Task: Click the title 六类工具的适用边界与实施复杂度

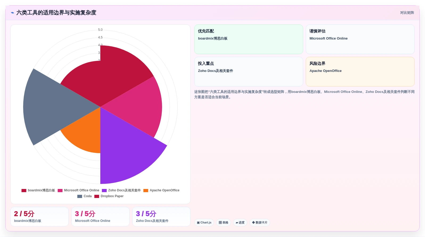Action: tap(56, 13)
